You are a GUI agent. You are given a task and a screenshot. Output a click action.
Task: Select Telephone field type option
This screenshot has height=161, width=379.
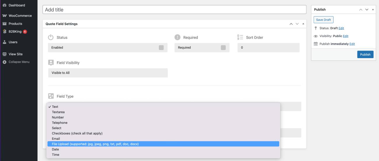[x=163, y=123]
